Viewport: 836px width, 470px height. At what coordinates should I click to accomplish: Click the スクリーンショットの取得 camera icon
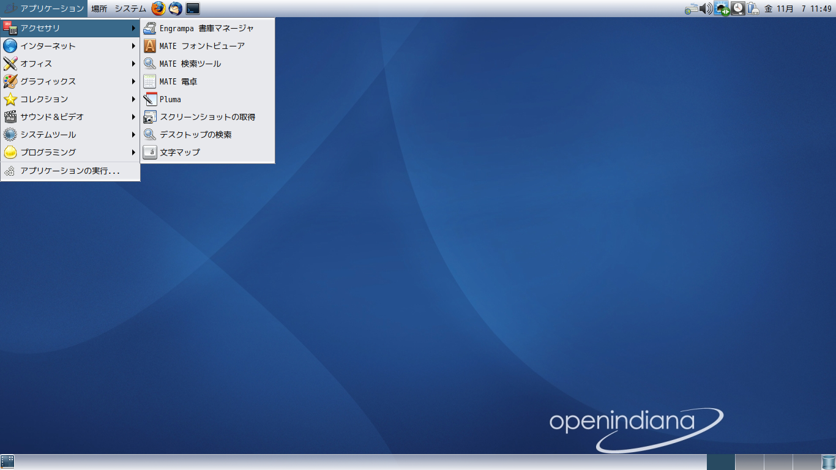(150, 117)
